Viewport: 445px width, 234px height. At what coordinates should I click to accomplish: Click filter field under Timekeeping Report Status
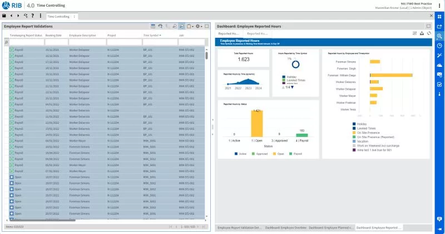click(27, 42)
